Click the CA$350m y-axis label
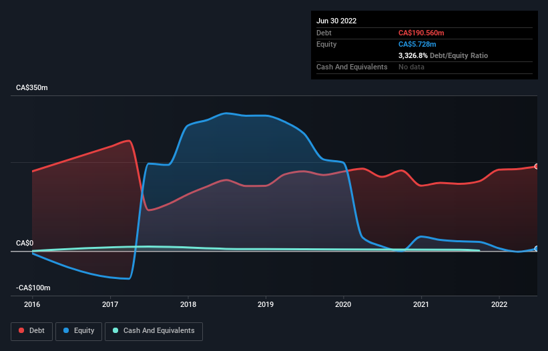 (x=32, y=87)
